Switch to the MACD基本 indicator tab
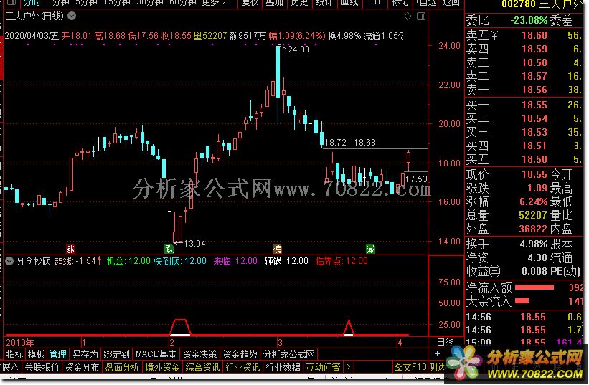This screenshot has height=385, width=589. click(x=156, y=354)
